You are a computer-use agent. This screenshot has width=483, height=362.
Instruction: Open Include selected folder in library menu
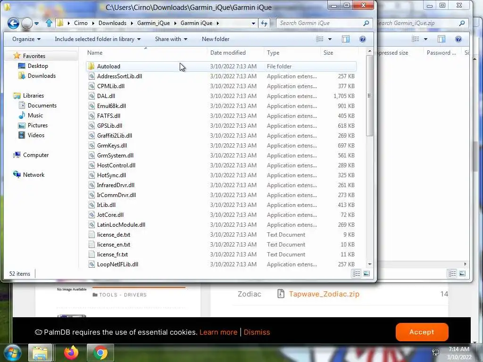98,39
